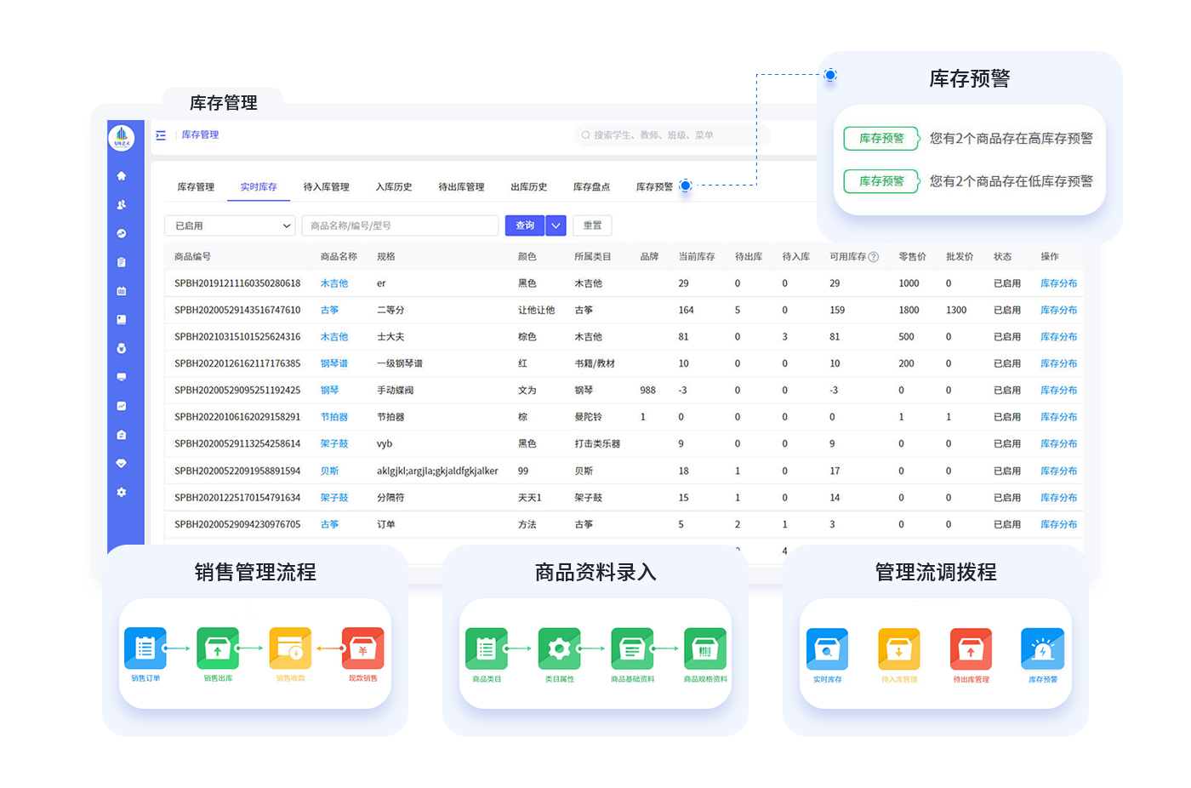Viewport: 1191px width, 788px height.
Task: Click the 商品规格资料 barcode icon
Action: point(705,649)
